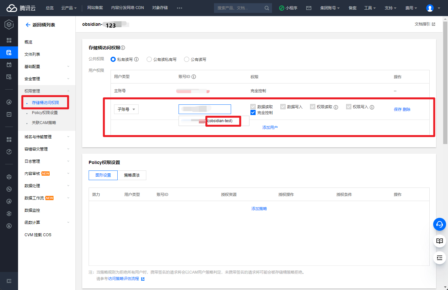Expand the 域名与传输管理 section
The width and height of the screenshot is (448, 290).
[47, 137]
